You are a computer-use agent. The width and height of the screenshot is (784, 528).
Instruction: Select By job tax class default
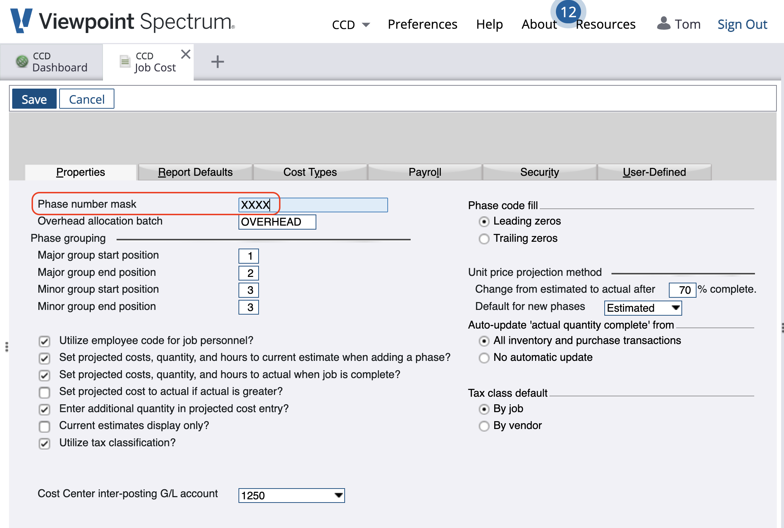coord(484,409)
